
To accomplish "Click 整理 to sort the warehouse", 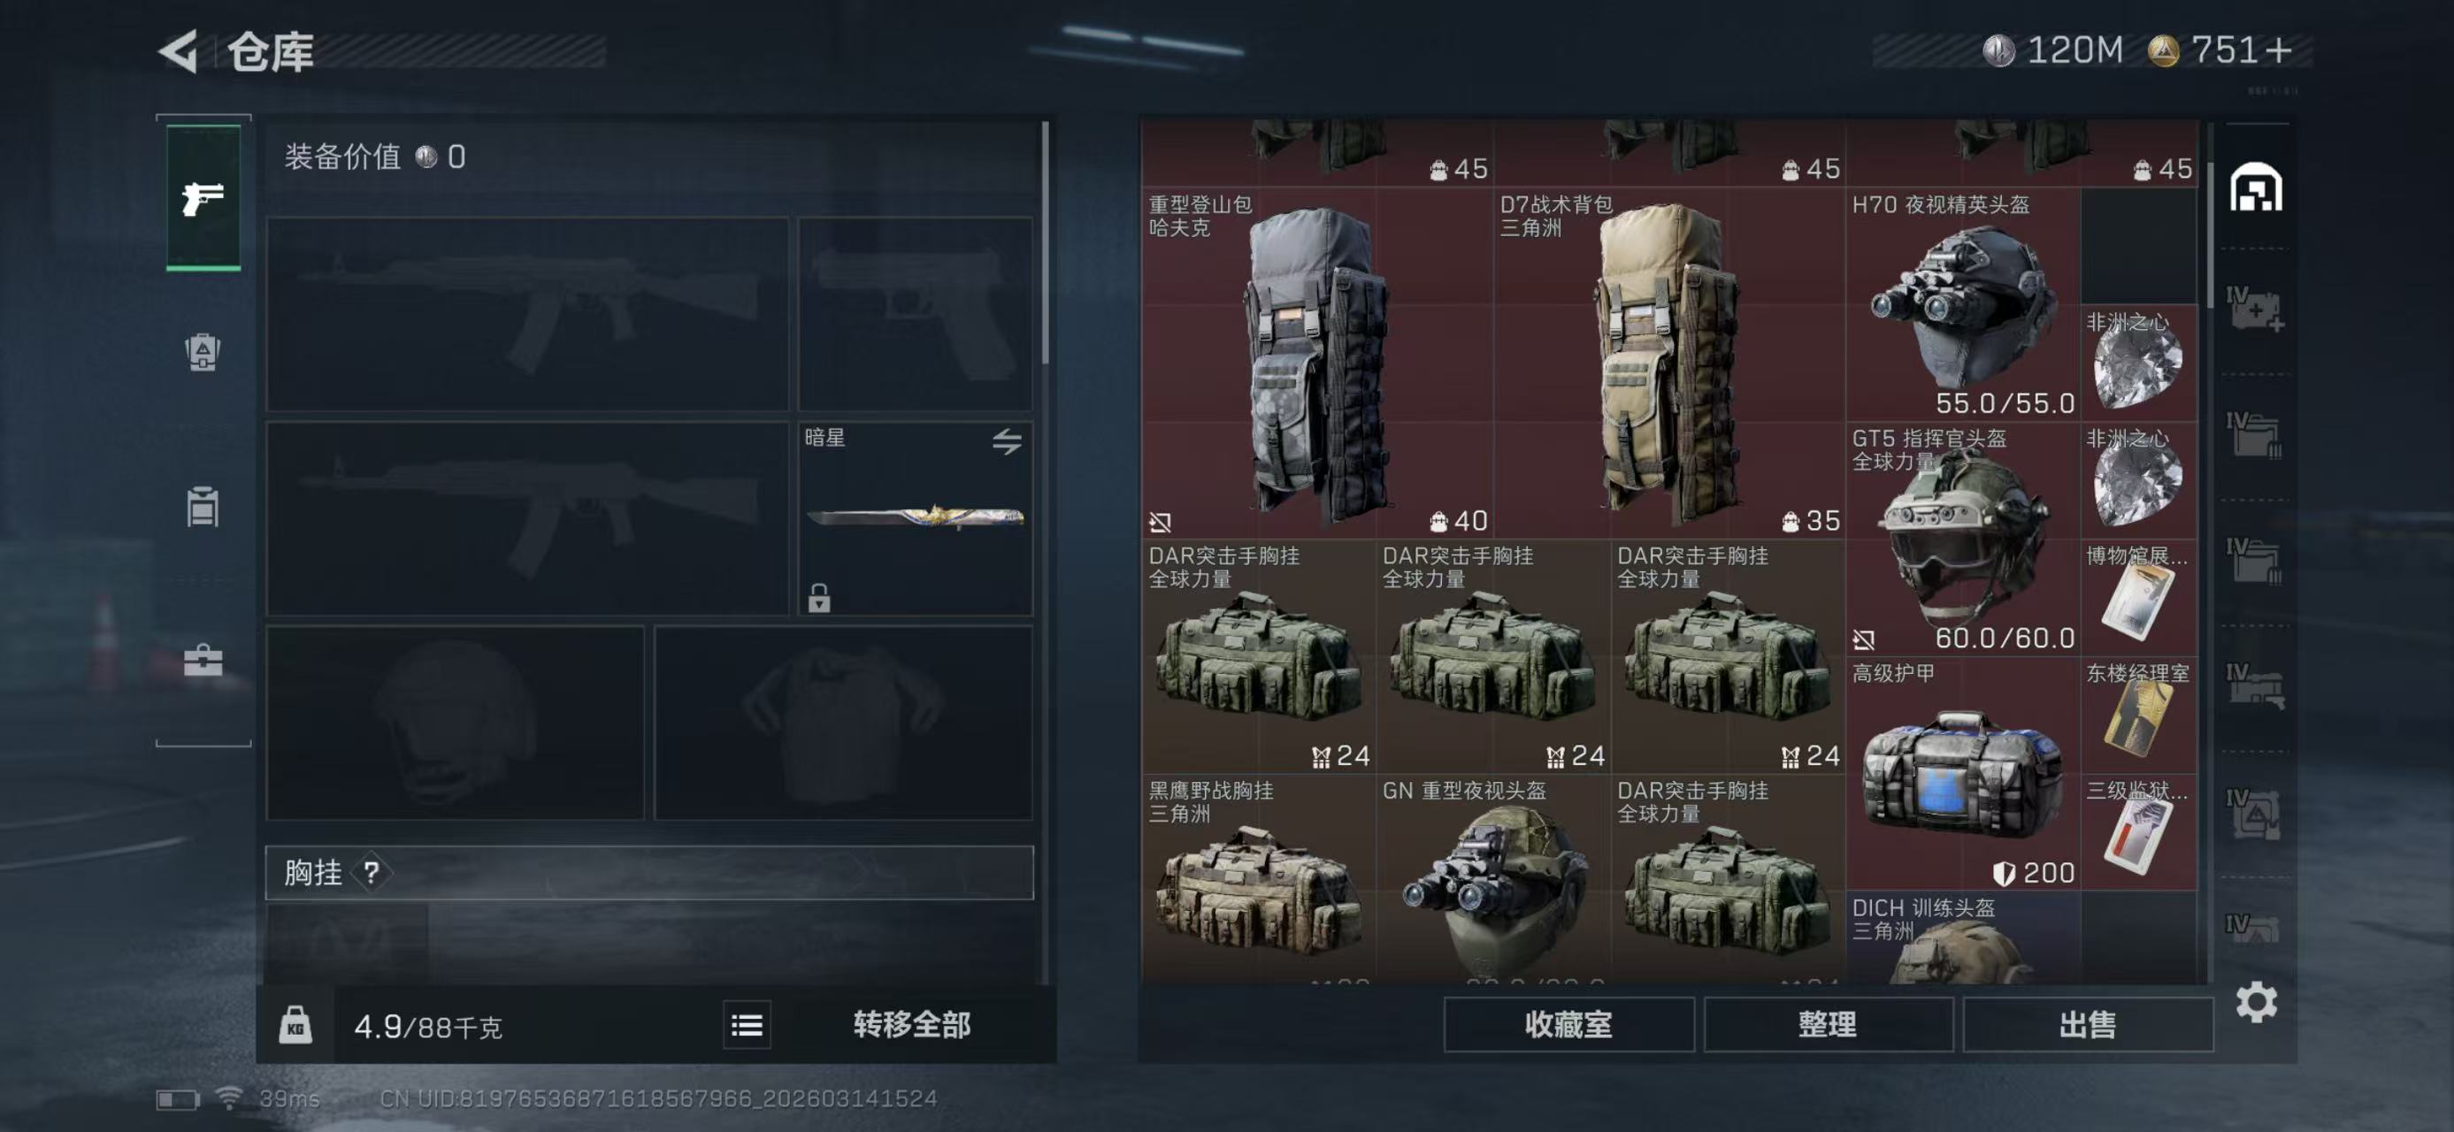I will [1829, 1024].
